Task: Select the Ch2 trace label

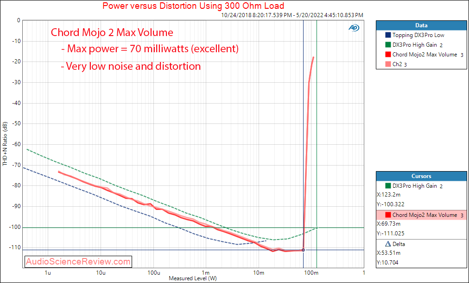Action: pyautogui.click(x=397, y=64)
